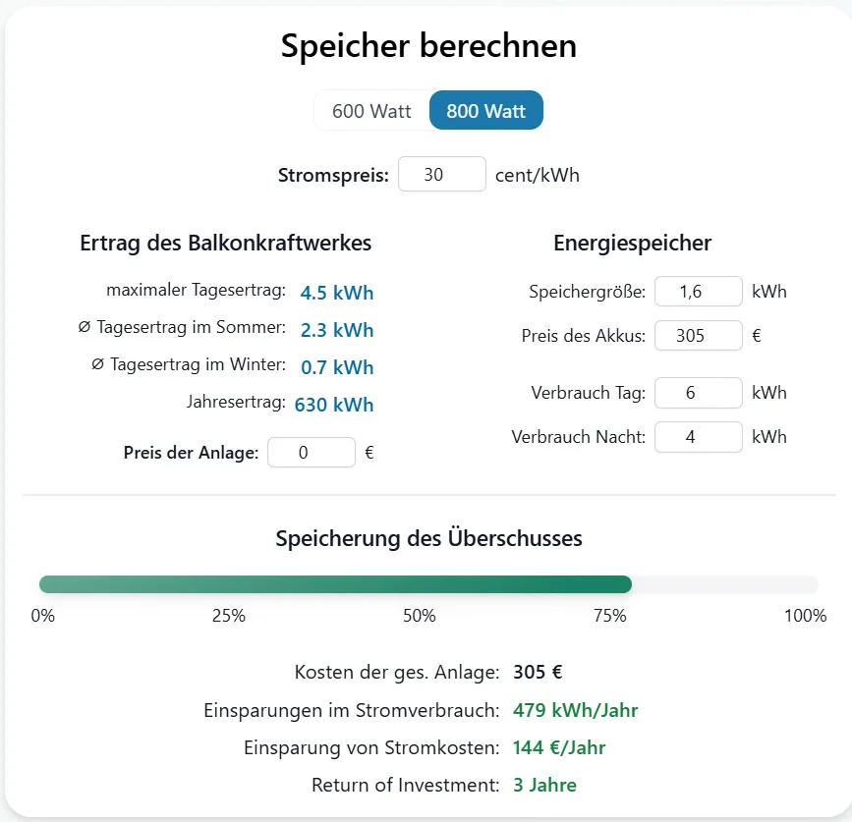Click the Stromkosten savings 144 €/Jahr
Screen dimensions: 852x822
559,747
